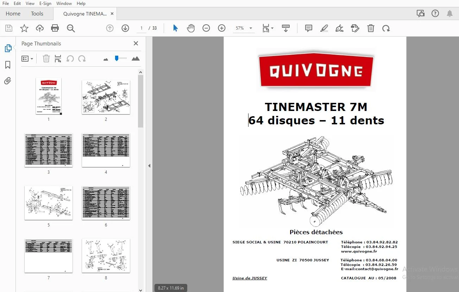The image size is (459, 292).
Task: Add a comment sticky note
Action: (x=309, y=28)
